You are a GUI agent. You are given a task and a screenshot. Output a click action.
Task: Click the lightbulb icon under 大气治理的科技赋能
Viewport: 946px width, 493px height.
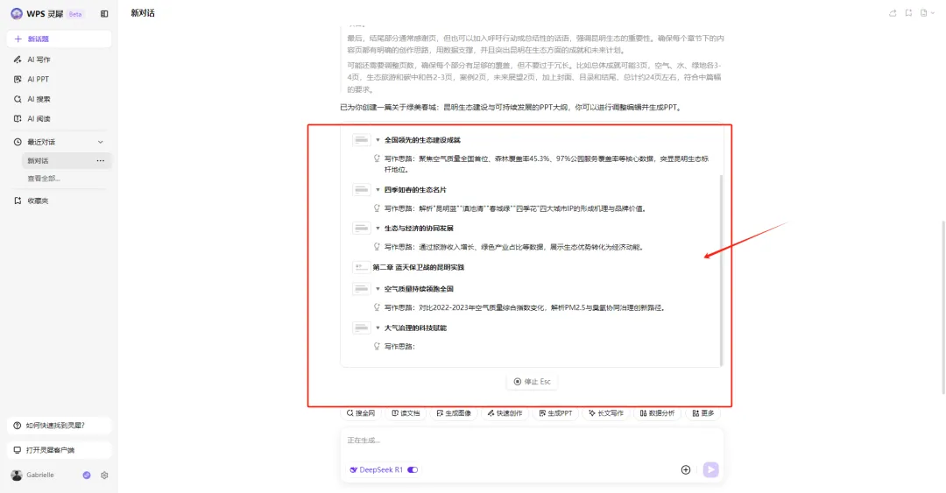click(377, 347)
